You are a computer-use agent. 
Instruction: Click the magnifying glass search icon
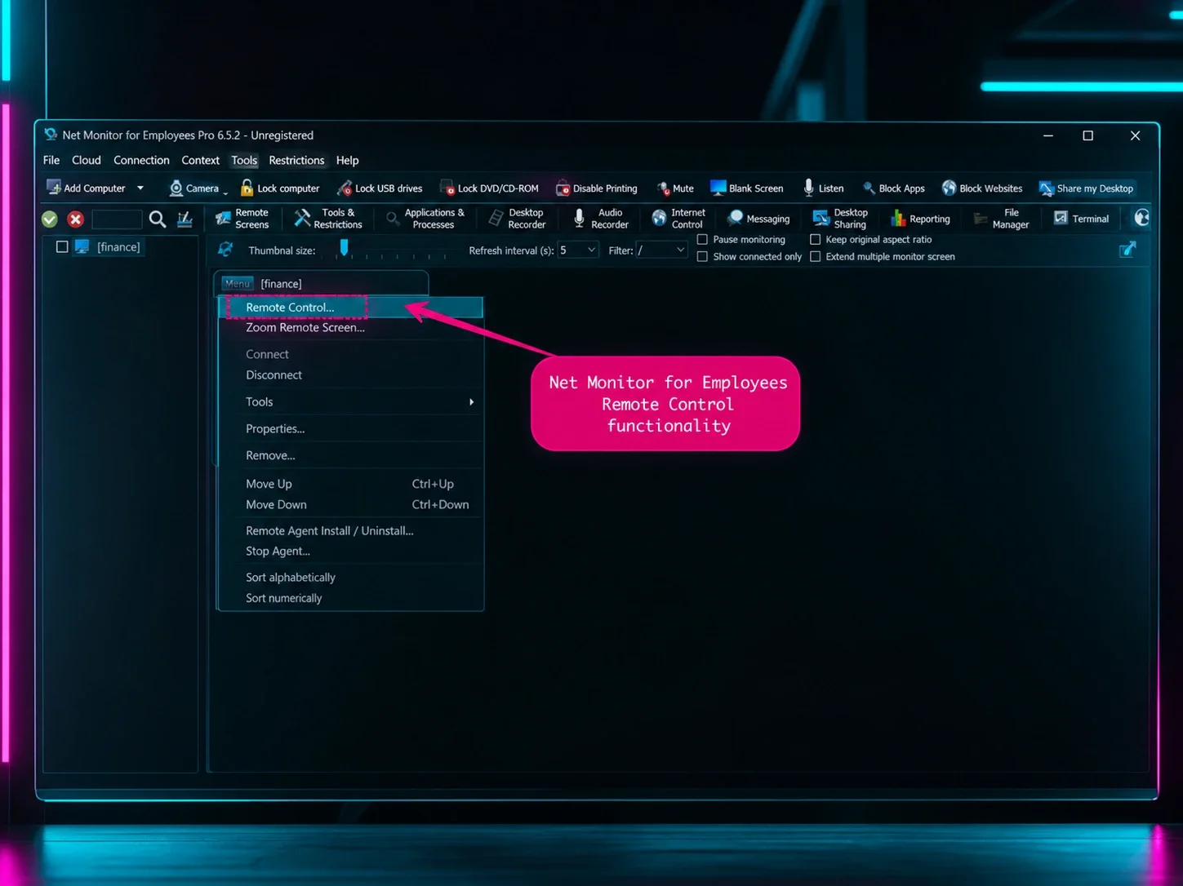tap(158, 219)
